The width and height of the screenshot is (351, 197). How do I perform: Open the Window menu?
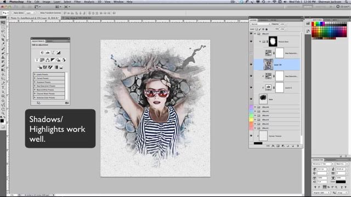tap(118, 2)
